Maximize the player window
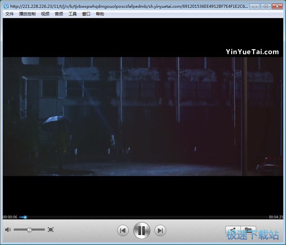Viewport: 286px width, 245px height. pyautogui.click(x=266, y=6)
